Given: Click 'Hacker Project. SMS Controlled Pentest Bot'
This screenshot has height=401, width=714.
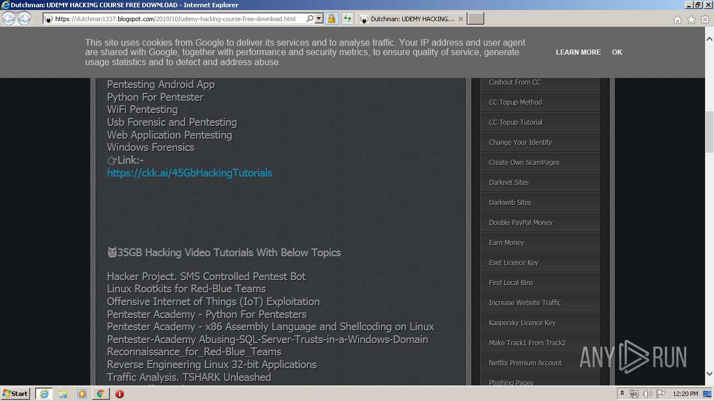Looking at the screenshot, I should [x=206, y=277].
